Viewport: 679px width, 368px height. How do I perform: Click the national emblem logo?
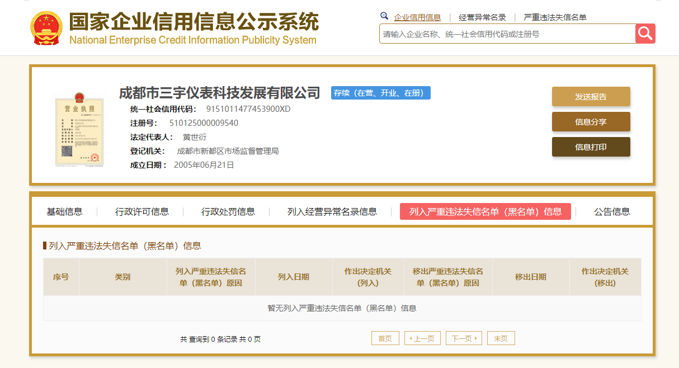[x=46, y=28]
